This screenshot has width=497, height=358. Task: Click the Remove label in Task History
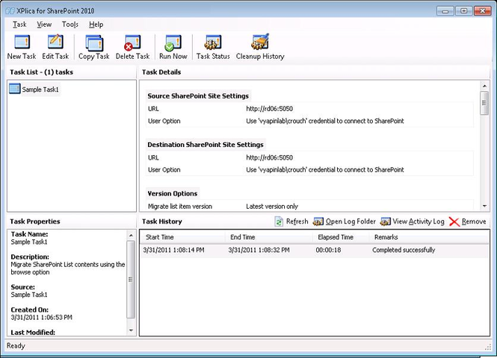tap(474, 222)
